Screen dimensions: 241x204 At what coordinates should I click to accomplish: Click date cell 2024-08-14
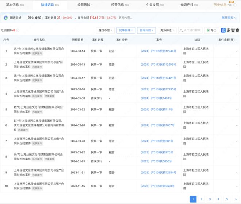point(78,51)
